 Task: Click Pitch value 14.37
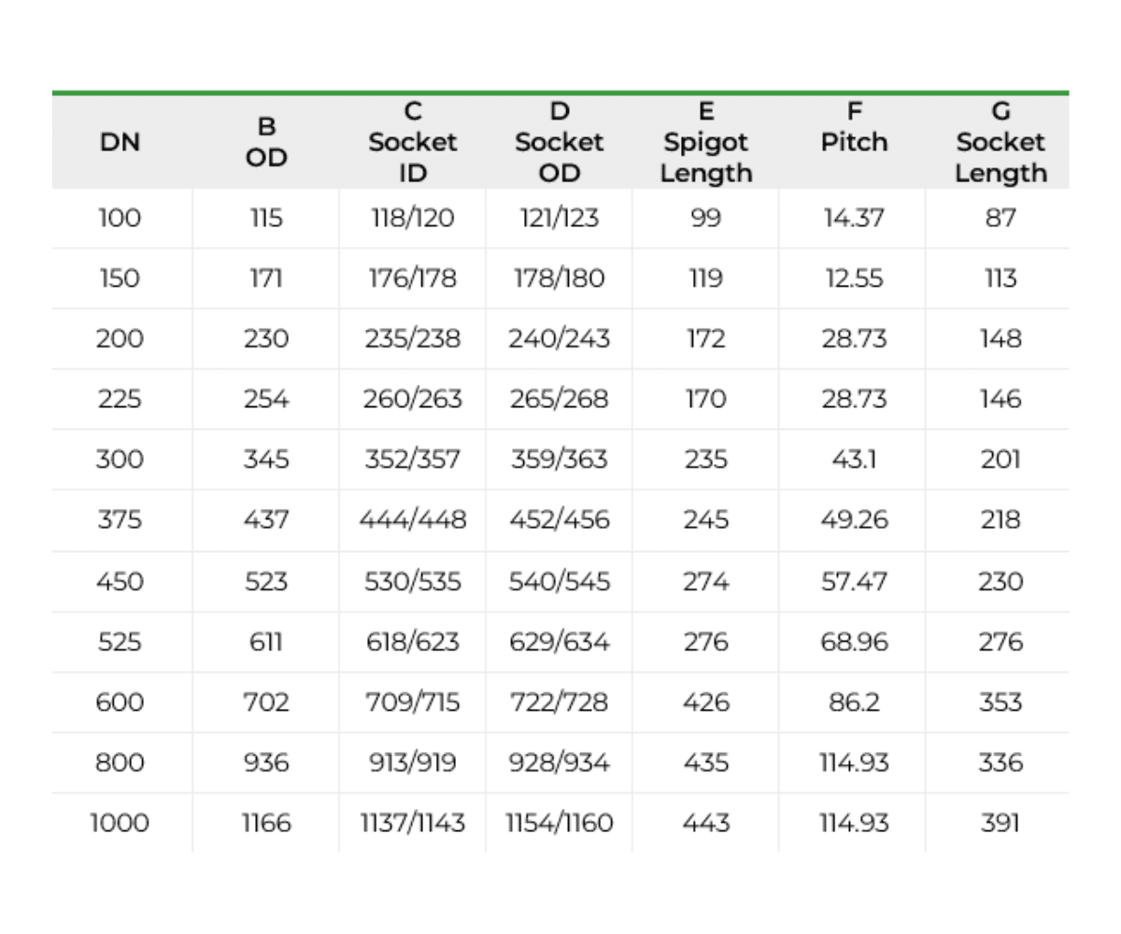[853, 219]
